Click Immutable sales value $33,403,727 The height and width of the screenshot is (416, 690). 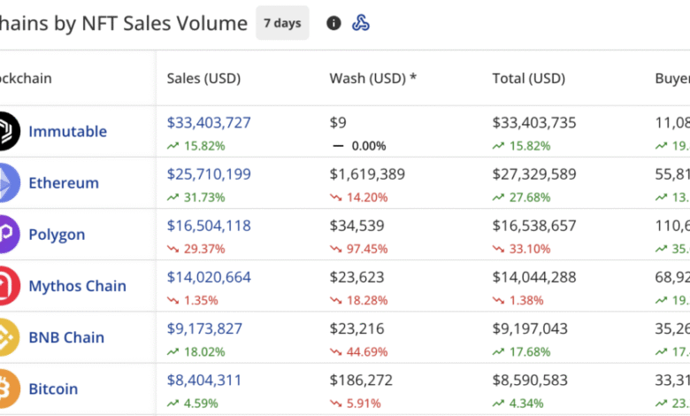tap(209, 122)
